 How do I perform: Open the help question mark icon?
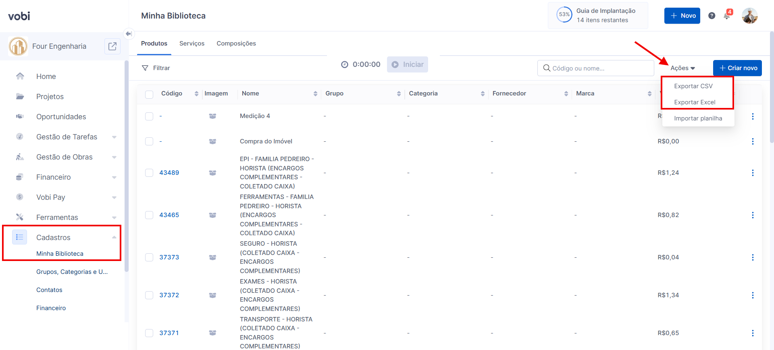pos(712,16)
